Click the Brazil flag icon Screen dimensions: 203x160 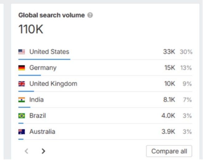pos(22,116)
